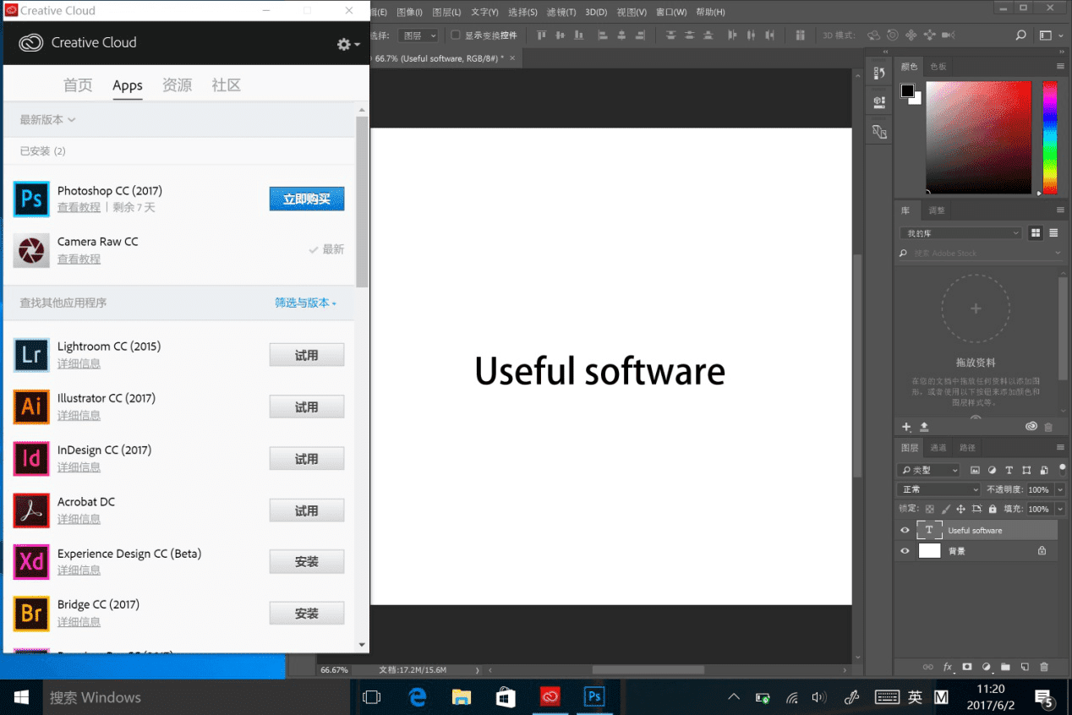
Task: Open the blend mode 正常 dropdown
Action: (938, 489)
